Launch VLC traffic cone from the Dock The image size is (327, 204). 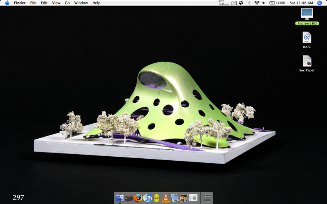tap(166, 198)
